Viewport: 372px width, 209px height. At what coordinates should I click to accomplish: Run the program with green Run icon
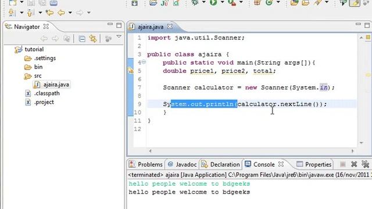pyautogui.click(x=213, y=2)
